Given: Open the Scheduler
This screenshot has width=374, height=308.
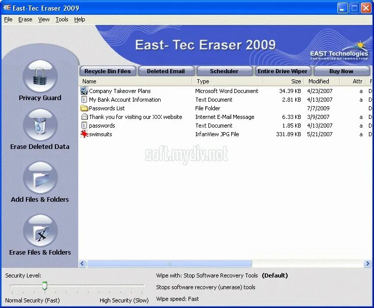Looking at the screenshot, I should (x=224, y=71).
